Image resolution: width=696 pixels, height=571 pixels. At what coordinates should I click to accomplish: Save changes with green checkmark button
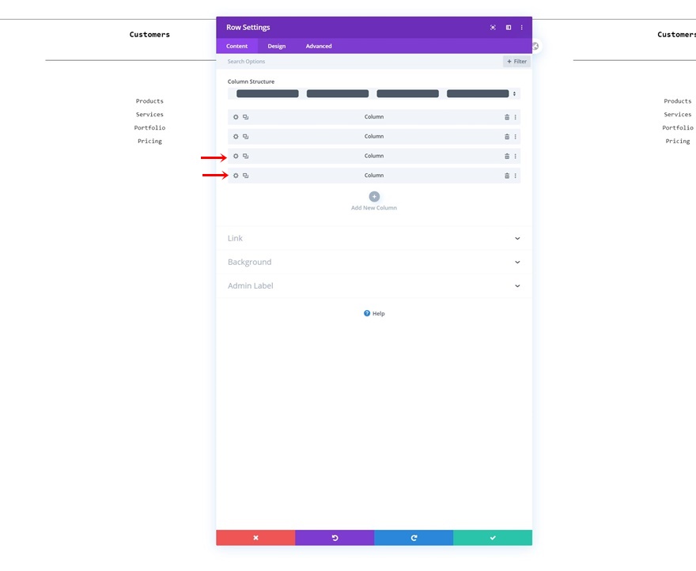[x=493, y=538]
